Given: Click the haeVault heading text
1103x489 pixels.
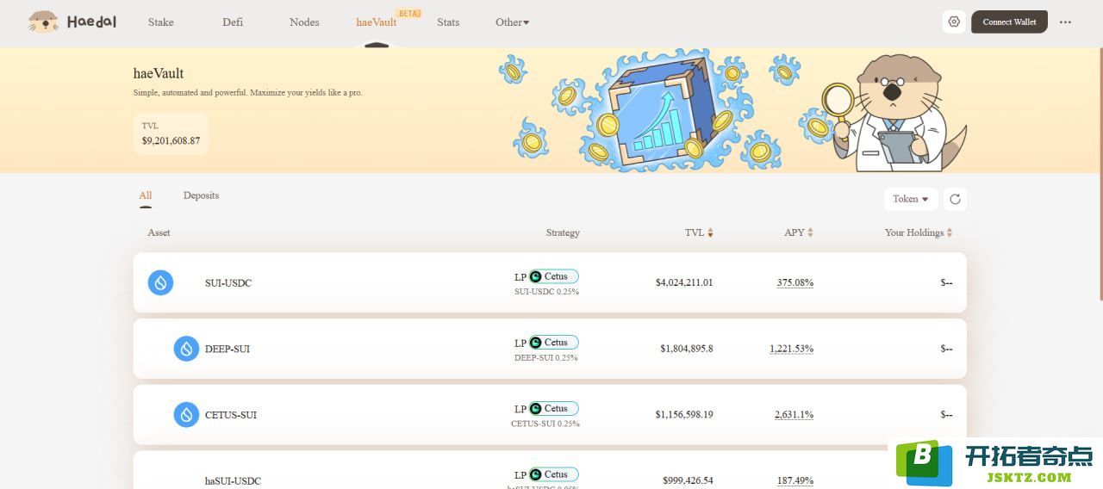Looking at the screenshot, I should [159, 74].
